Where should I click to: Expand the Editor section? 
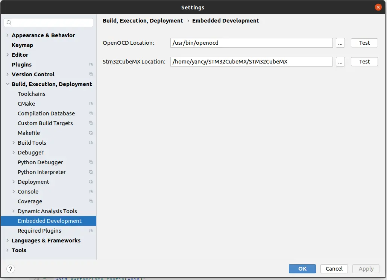[x=8, y=55]
